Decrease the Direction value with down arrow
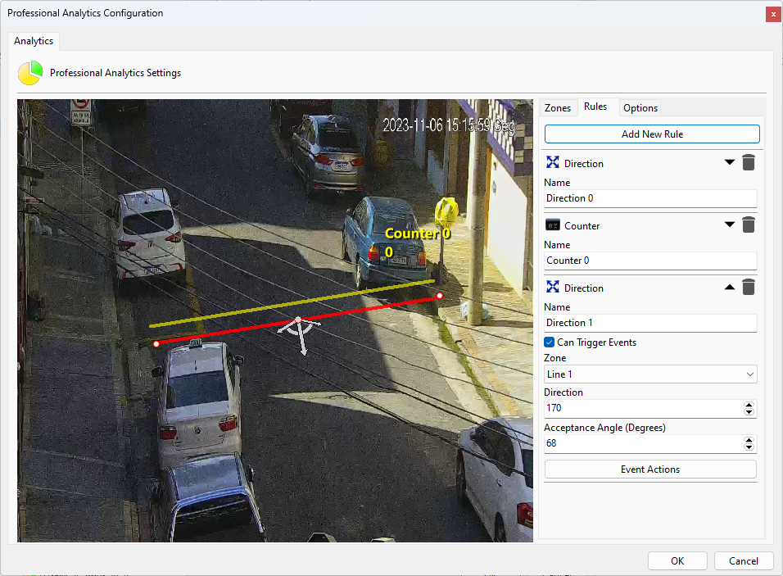783x576 pixels. pyautogui.click(x=749, y=412)
